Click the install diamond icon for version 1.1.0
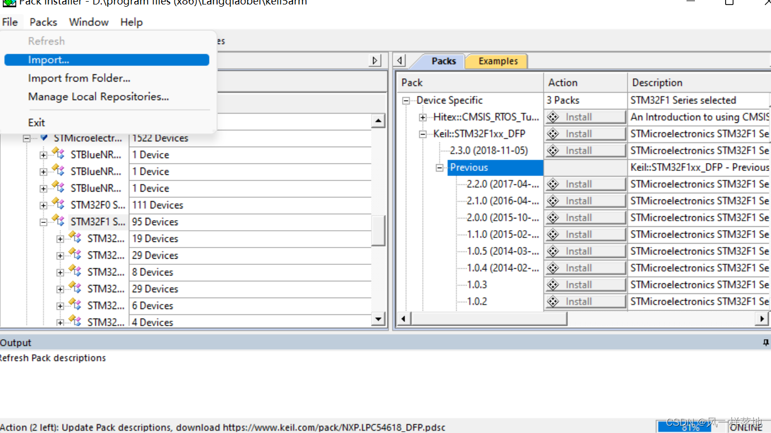 (553, 234)
